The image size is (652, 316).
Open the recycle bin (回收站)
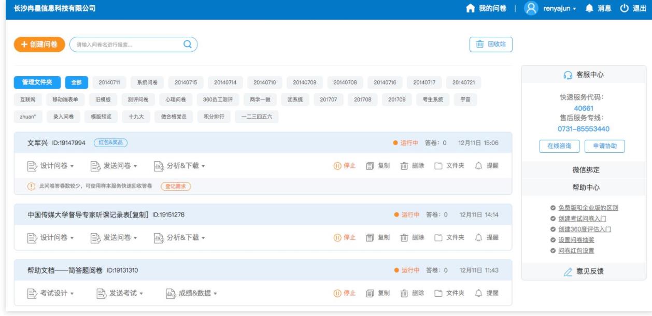pyautogui.click(x=490, y=45)
